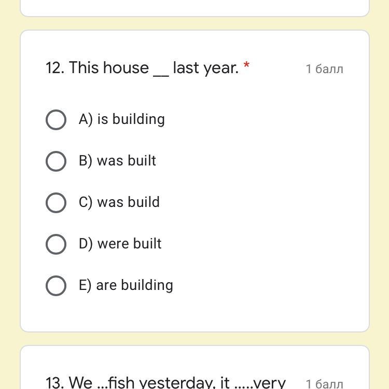Click the 'A) is building' answer text
The width and height of the screenshot is (389, 389).
coord(121,119)
